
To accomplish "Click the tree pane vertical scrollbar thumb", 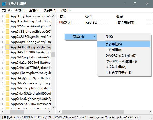I will [53, 54].
